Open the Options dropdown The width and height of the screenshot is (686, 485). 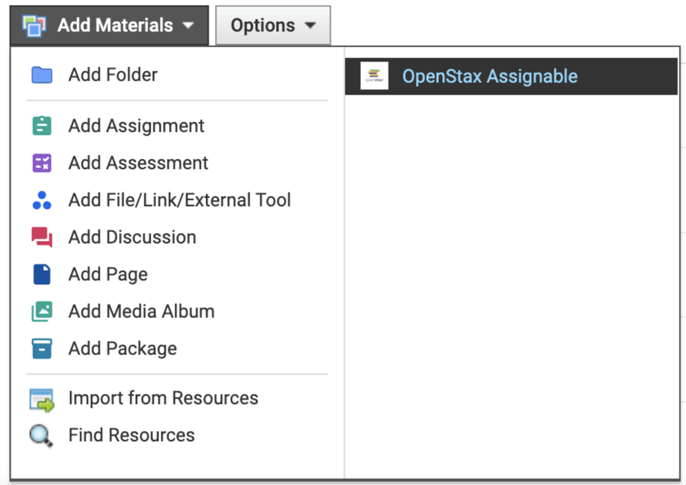tap(272, 25)
